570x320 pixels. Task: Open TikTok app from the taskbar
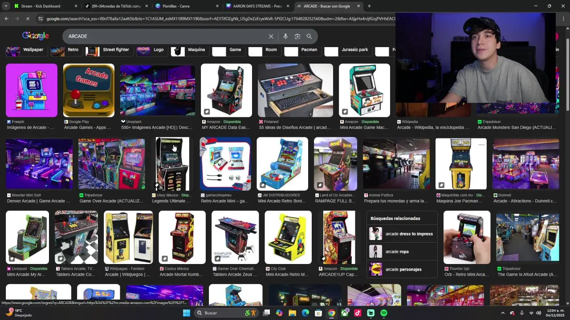click(x=358, y=313)
